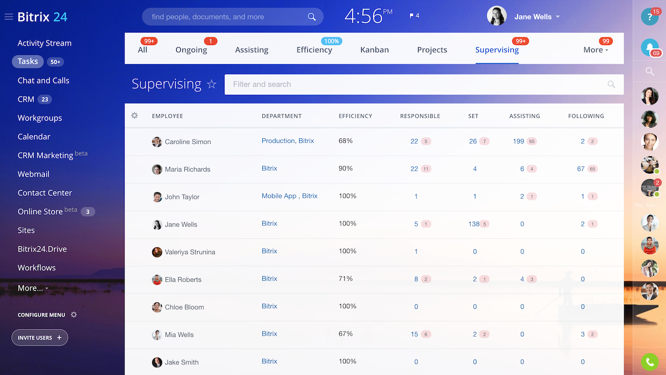Image resolution: width=666 pixels, height=375 pixels.
Task: Click the magnifier icon in the top search bar
Action: pyautogui.click(x=311, y=17)
